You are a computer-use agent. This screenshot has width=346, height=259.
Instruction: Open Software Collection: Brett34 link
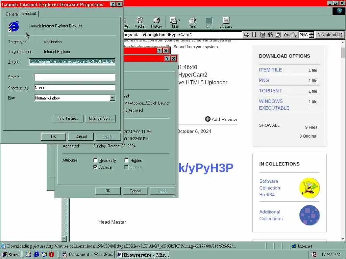tap(270, 188)
